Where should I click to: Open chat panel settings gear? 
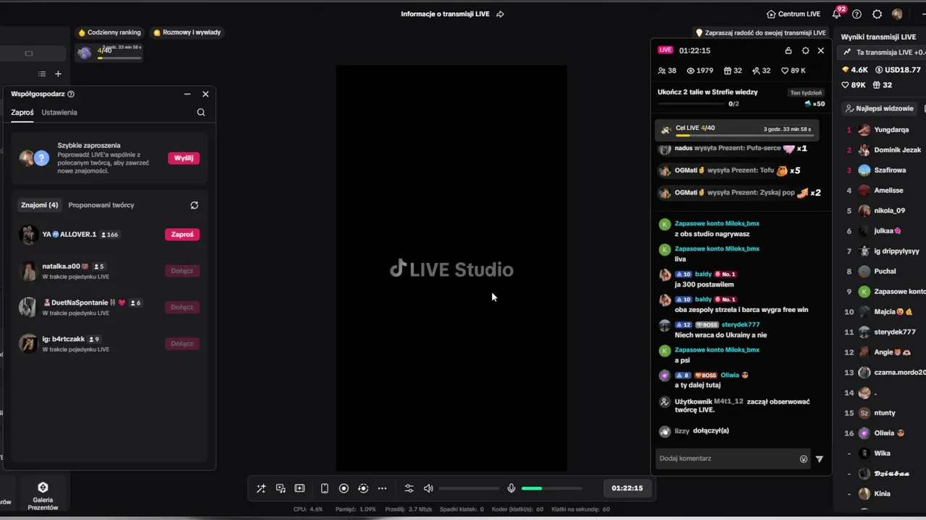coord(805,51)
